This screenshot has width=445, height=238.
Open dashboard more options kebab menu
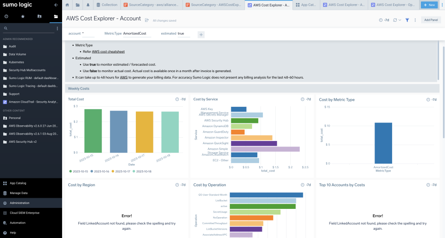point(415,20)
